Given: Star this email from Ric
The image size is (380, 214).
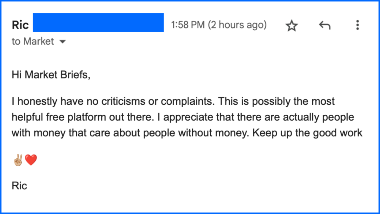Looking at the screenshot, I should pyautogui.click(x=292, y=26).
